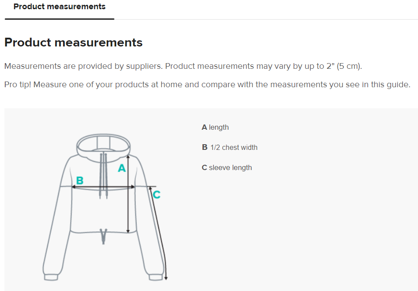Select the 'A length' legend entry
The image size is (418, 291).
[215, 128]
